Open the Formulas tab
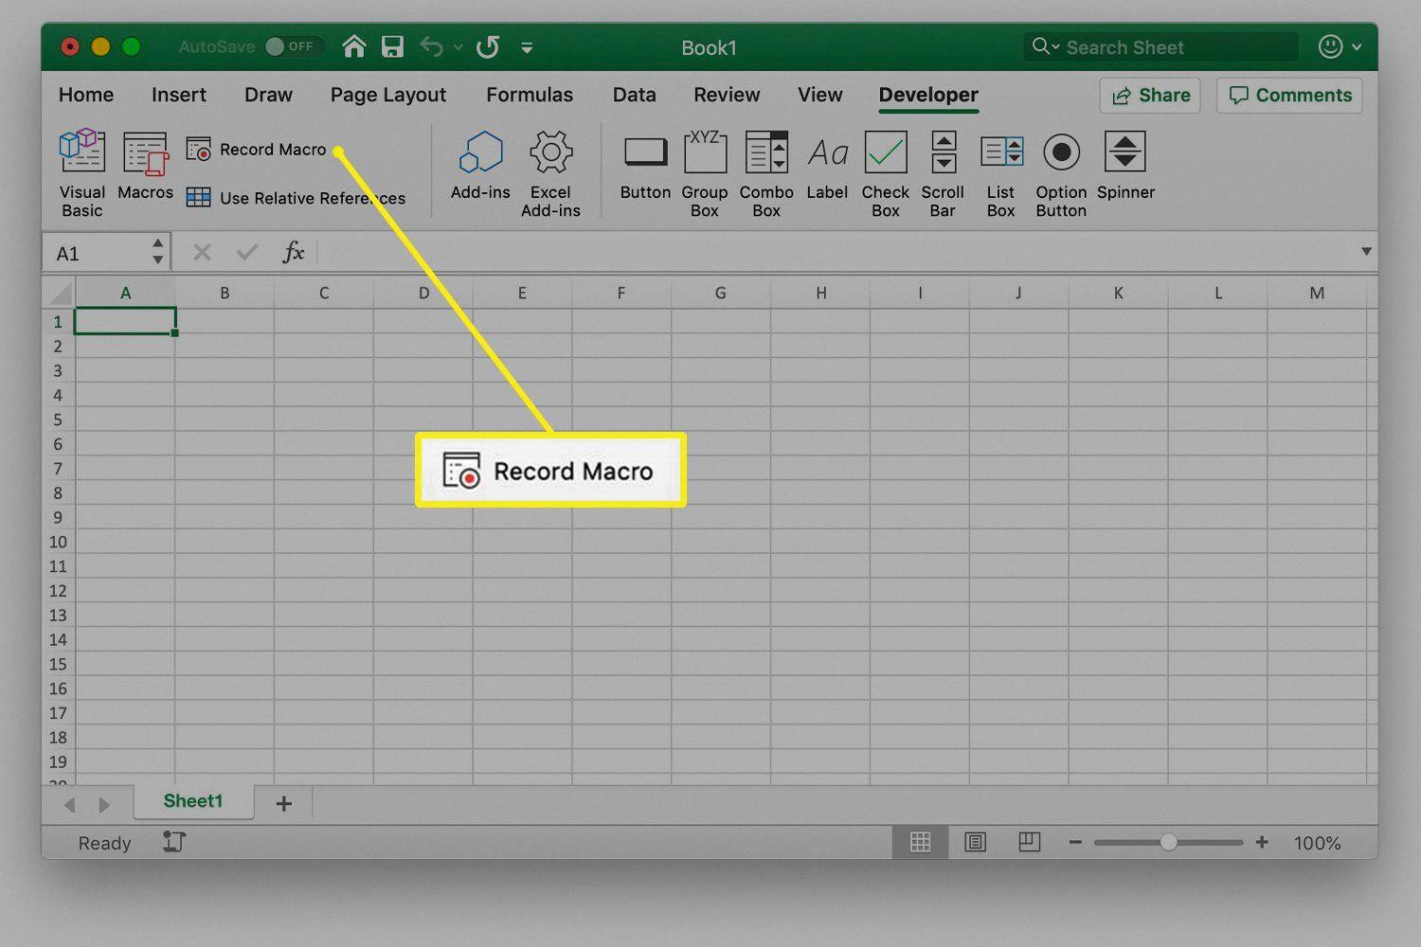 coord(530,95)
